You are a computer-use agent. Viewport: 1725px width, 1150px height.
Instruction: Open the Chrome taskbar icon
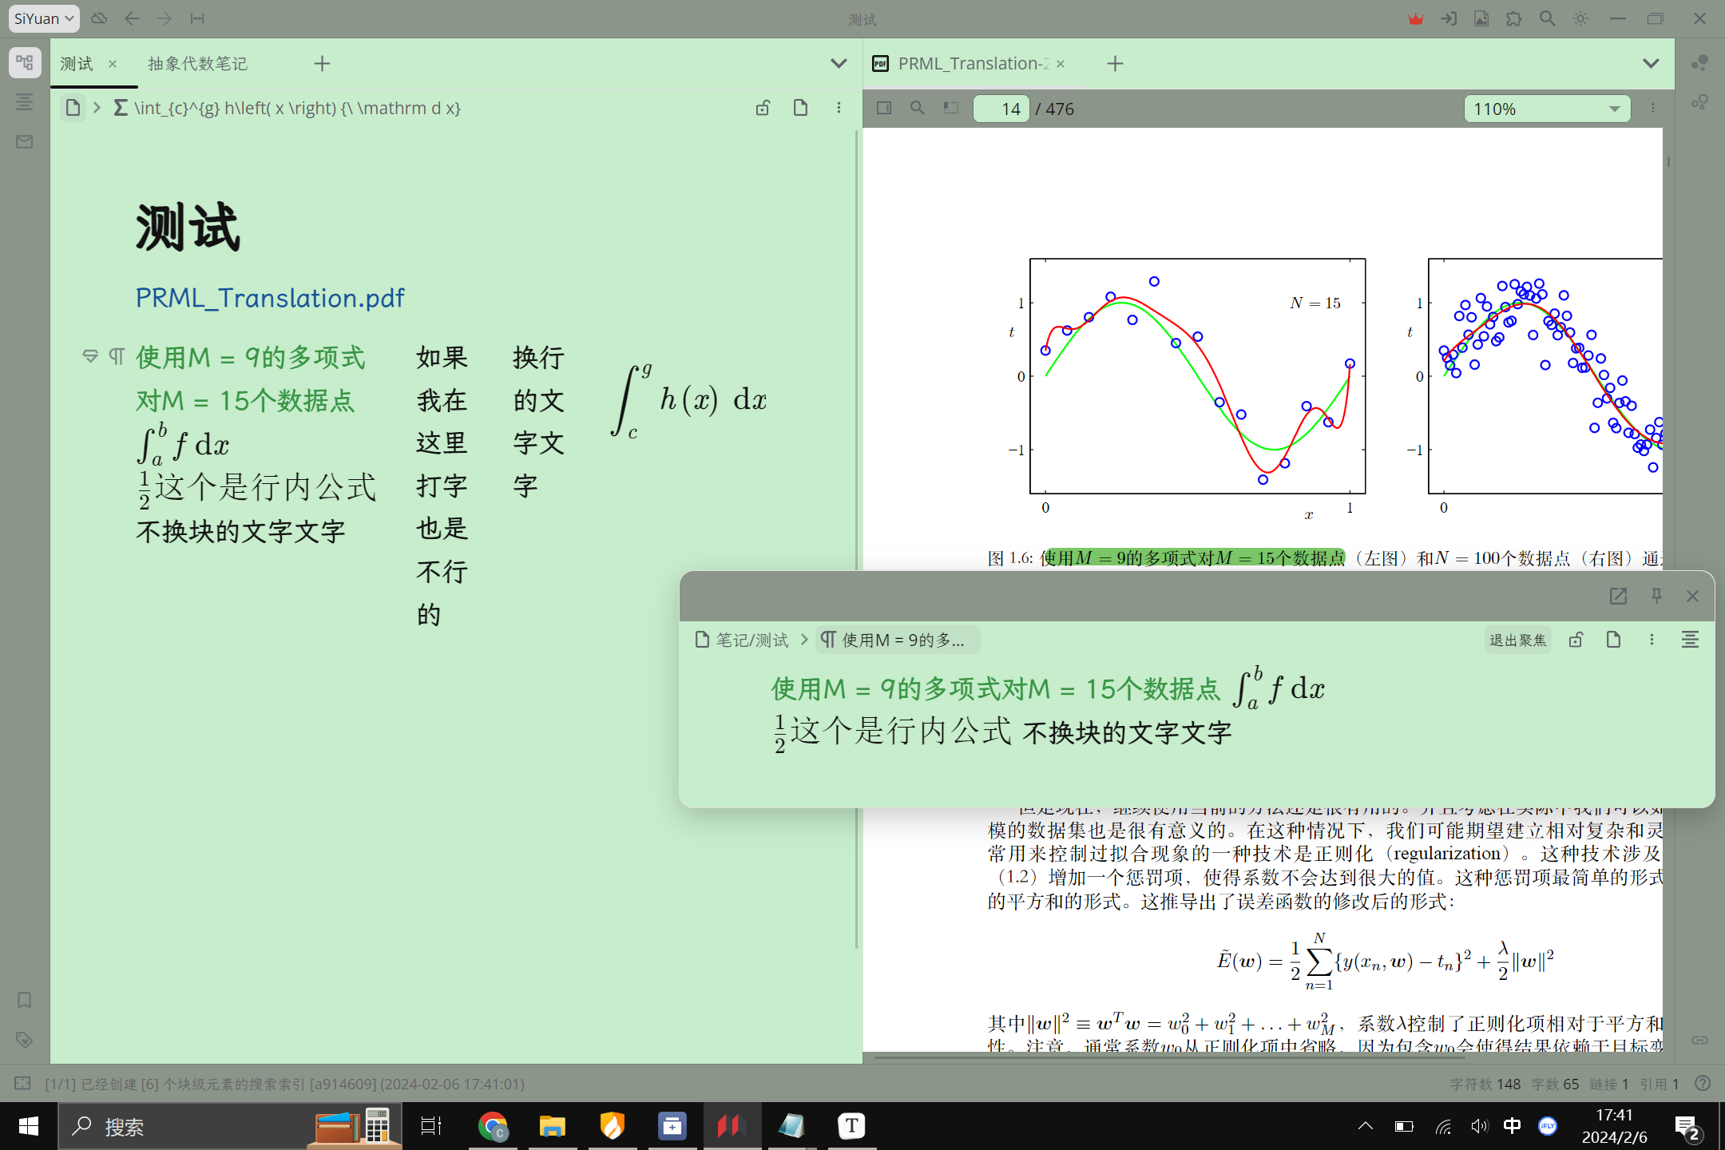click(493, 1126)
